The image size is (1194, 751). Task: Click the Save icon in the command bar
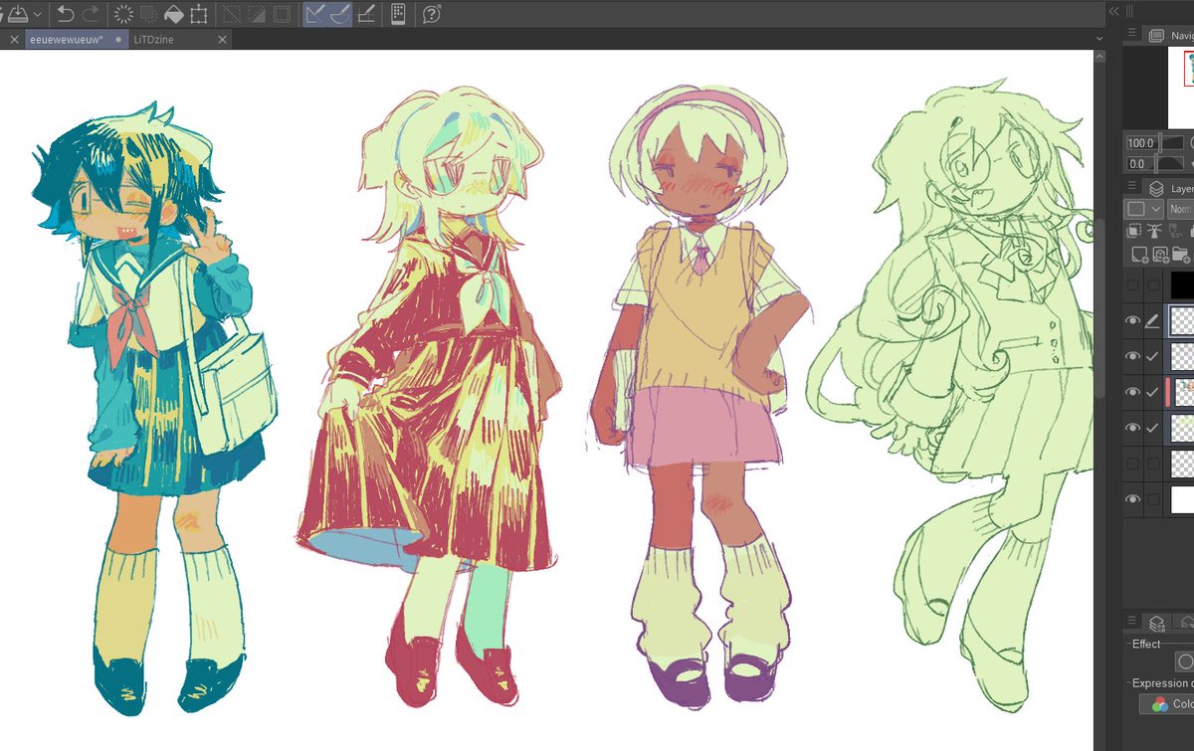pyautogui.click(x=18, y=14)
